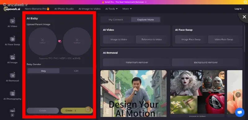Expand the AI Tools dropdown menu

tap(112, 9)
